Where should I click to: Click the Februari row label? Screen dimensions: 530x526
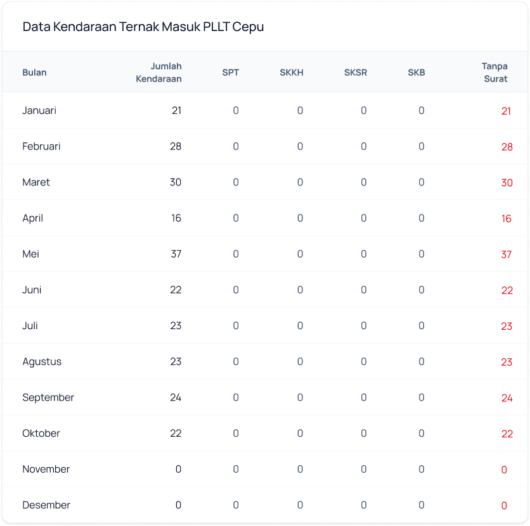(41, 146)
